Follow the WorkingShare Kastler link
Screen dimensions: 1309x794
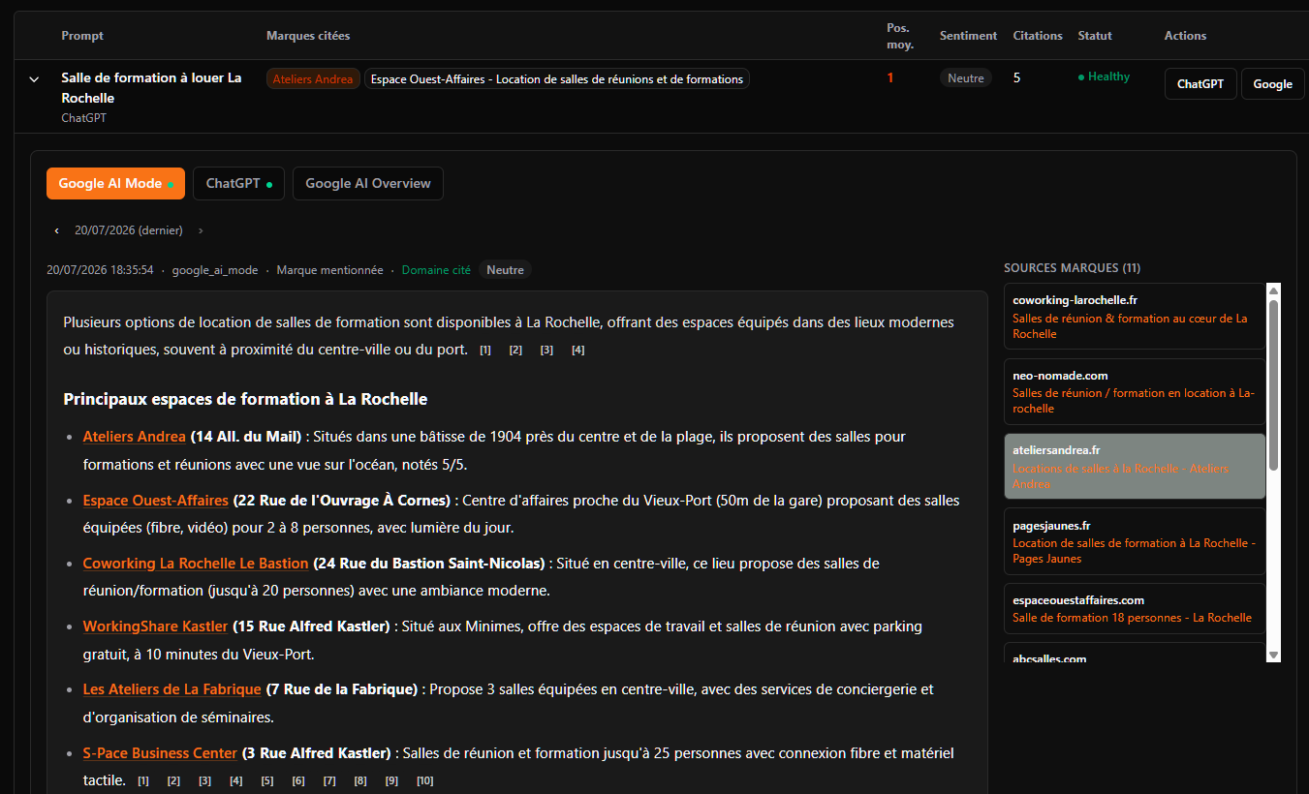(x=156, y=626)
